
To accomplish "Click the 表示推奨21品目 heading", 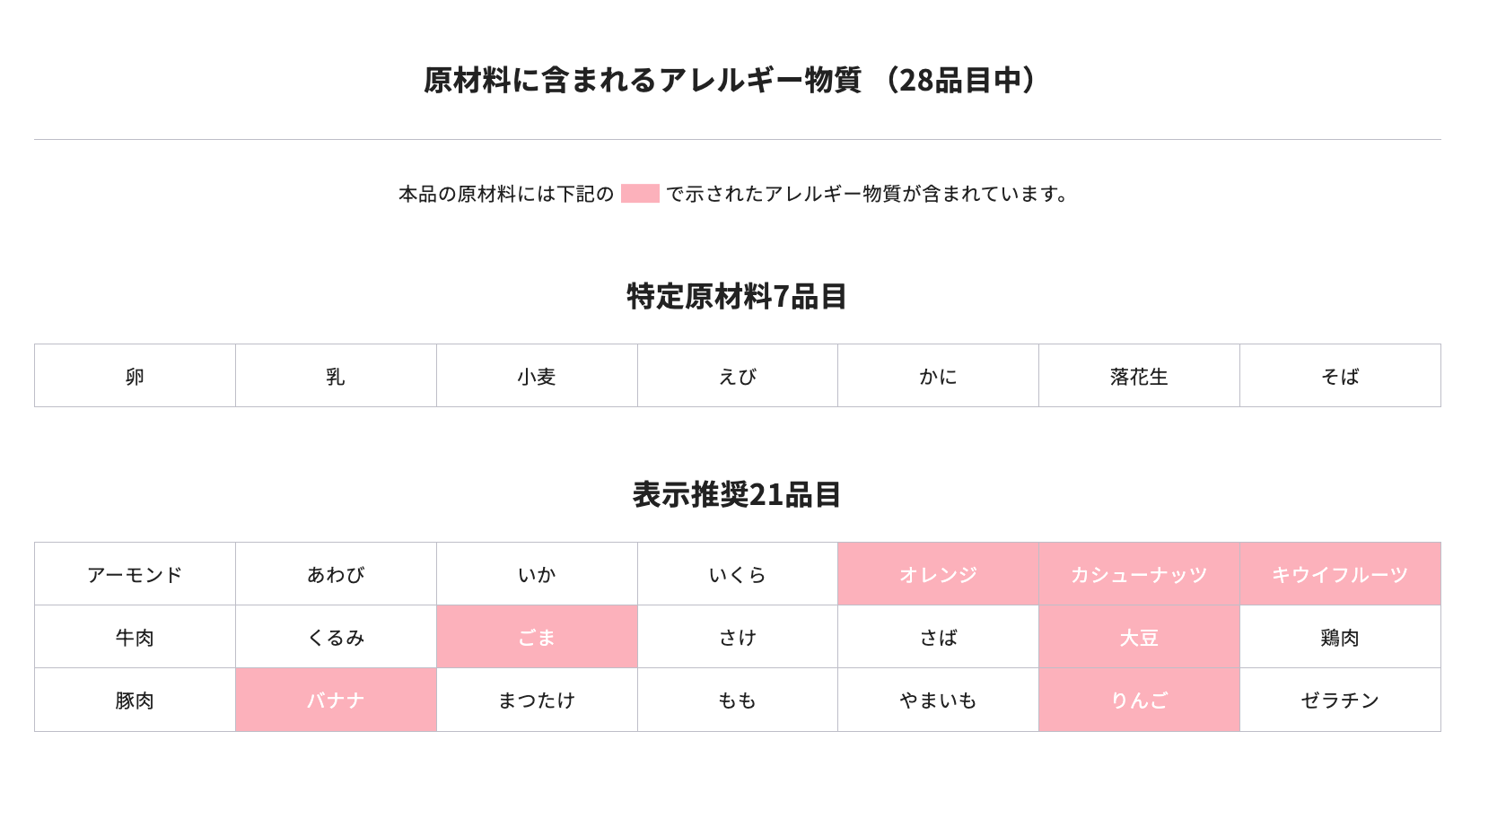I will coord(737,494).
